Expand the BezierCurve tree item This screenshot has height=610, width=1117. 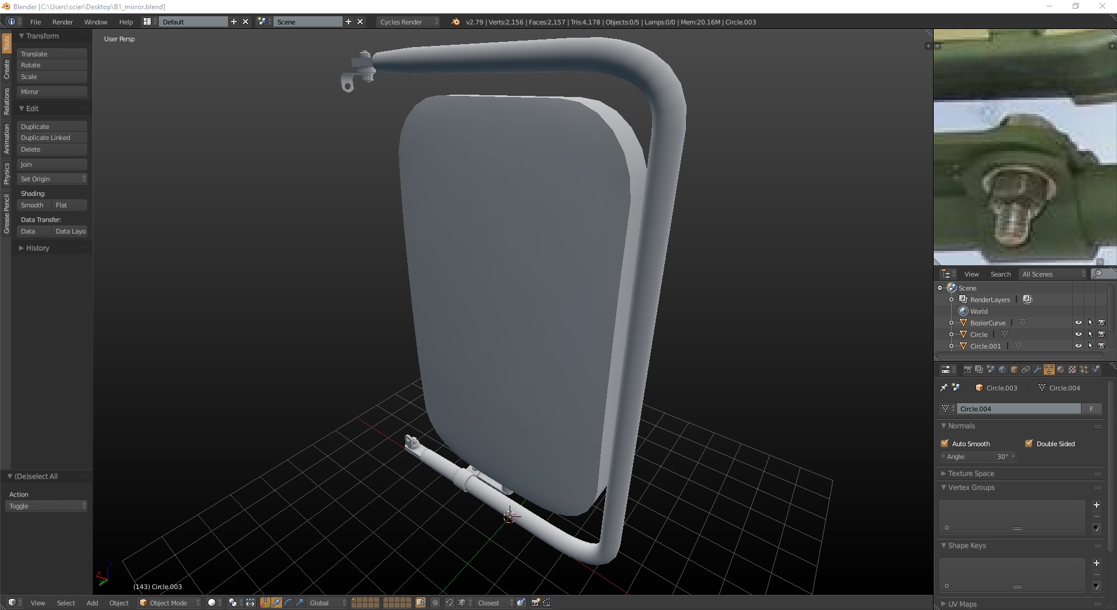[952, 323]
